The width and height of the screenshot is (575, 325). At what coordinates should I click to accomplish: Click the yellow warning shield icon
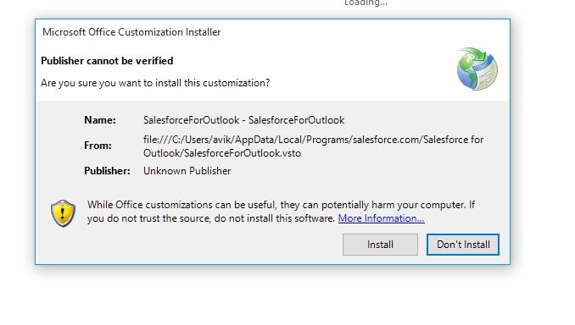tap(63, 213)
